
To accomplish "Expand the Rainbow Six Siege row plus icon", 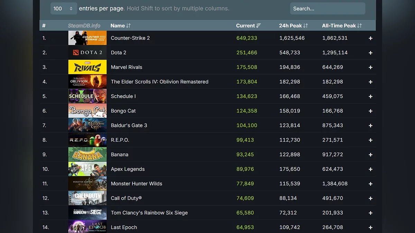I will (370, 213).
